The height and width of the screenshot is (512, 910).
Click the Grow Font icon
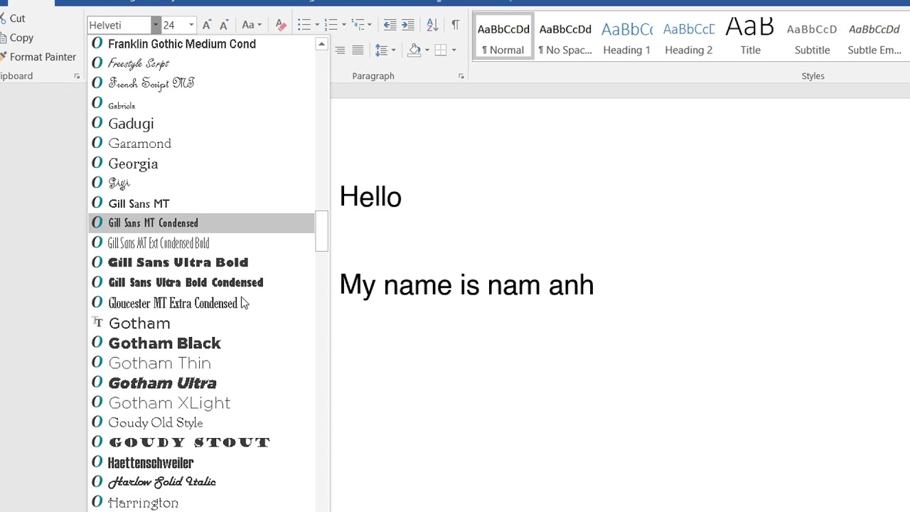(206, 25)
